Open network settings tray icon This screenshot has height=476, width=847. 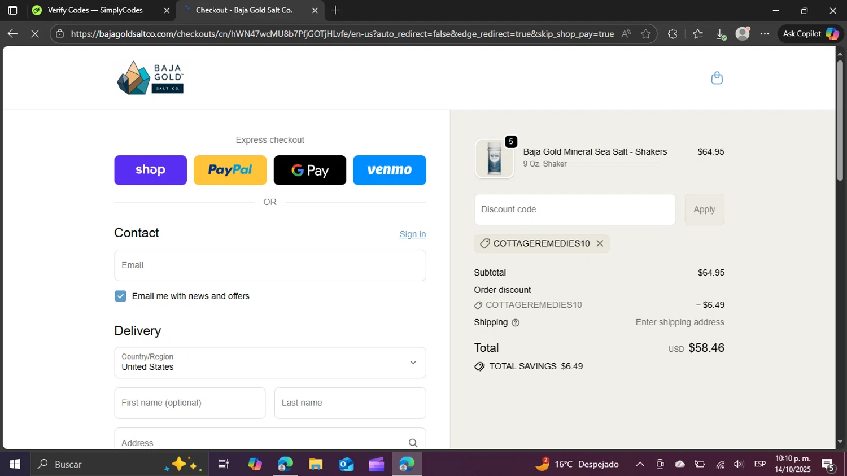[x=720, y=464]
